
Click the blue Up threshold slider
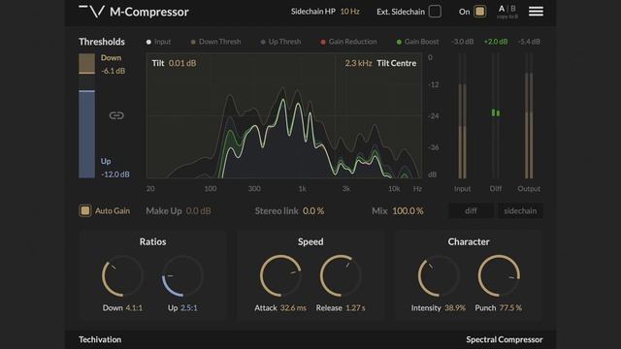tap(86, 134)
